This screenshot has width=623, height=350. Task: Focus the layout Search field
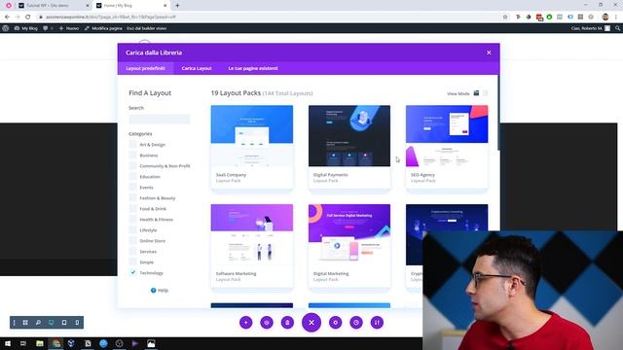pyautogui.click(x=160, y=119)
